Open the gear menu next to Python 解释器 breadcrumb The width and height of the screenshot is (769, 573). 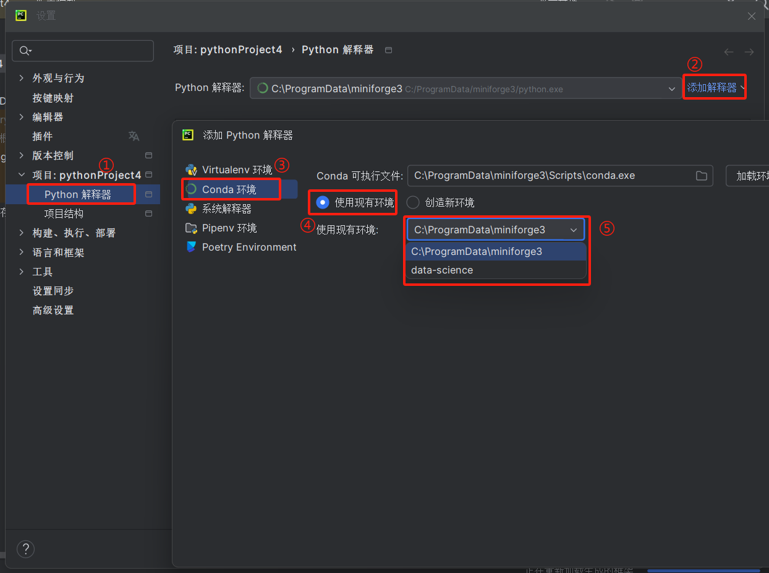tap(388, 50)
